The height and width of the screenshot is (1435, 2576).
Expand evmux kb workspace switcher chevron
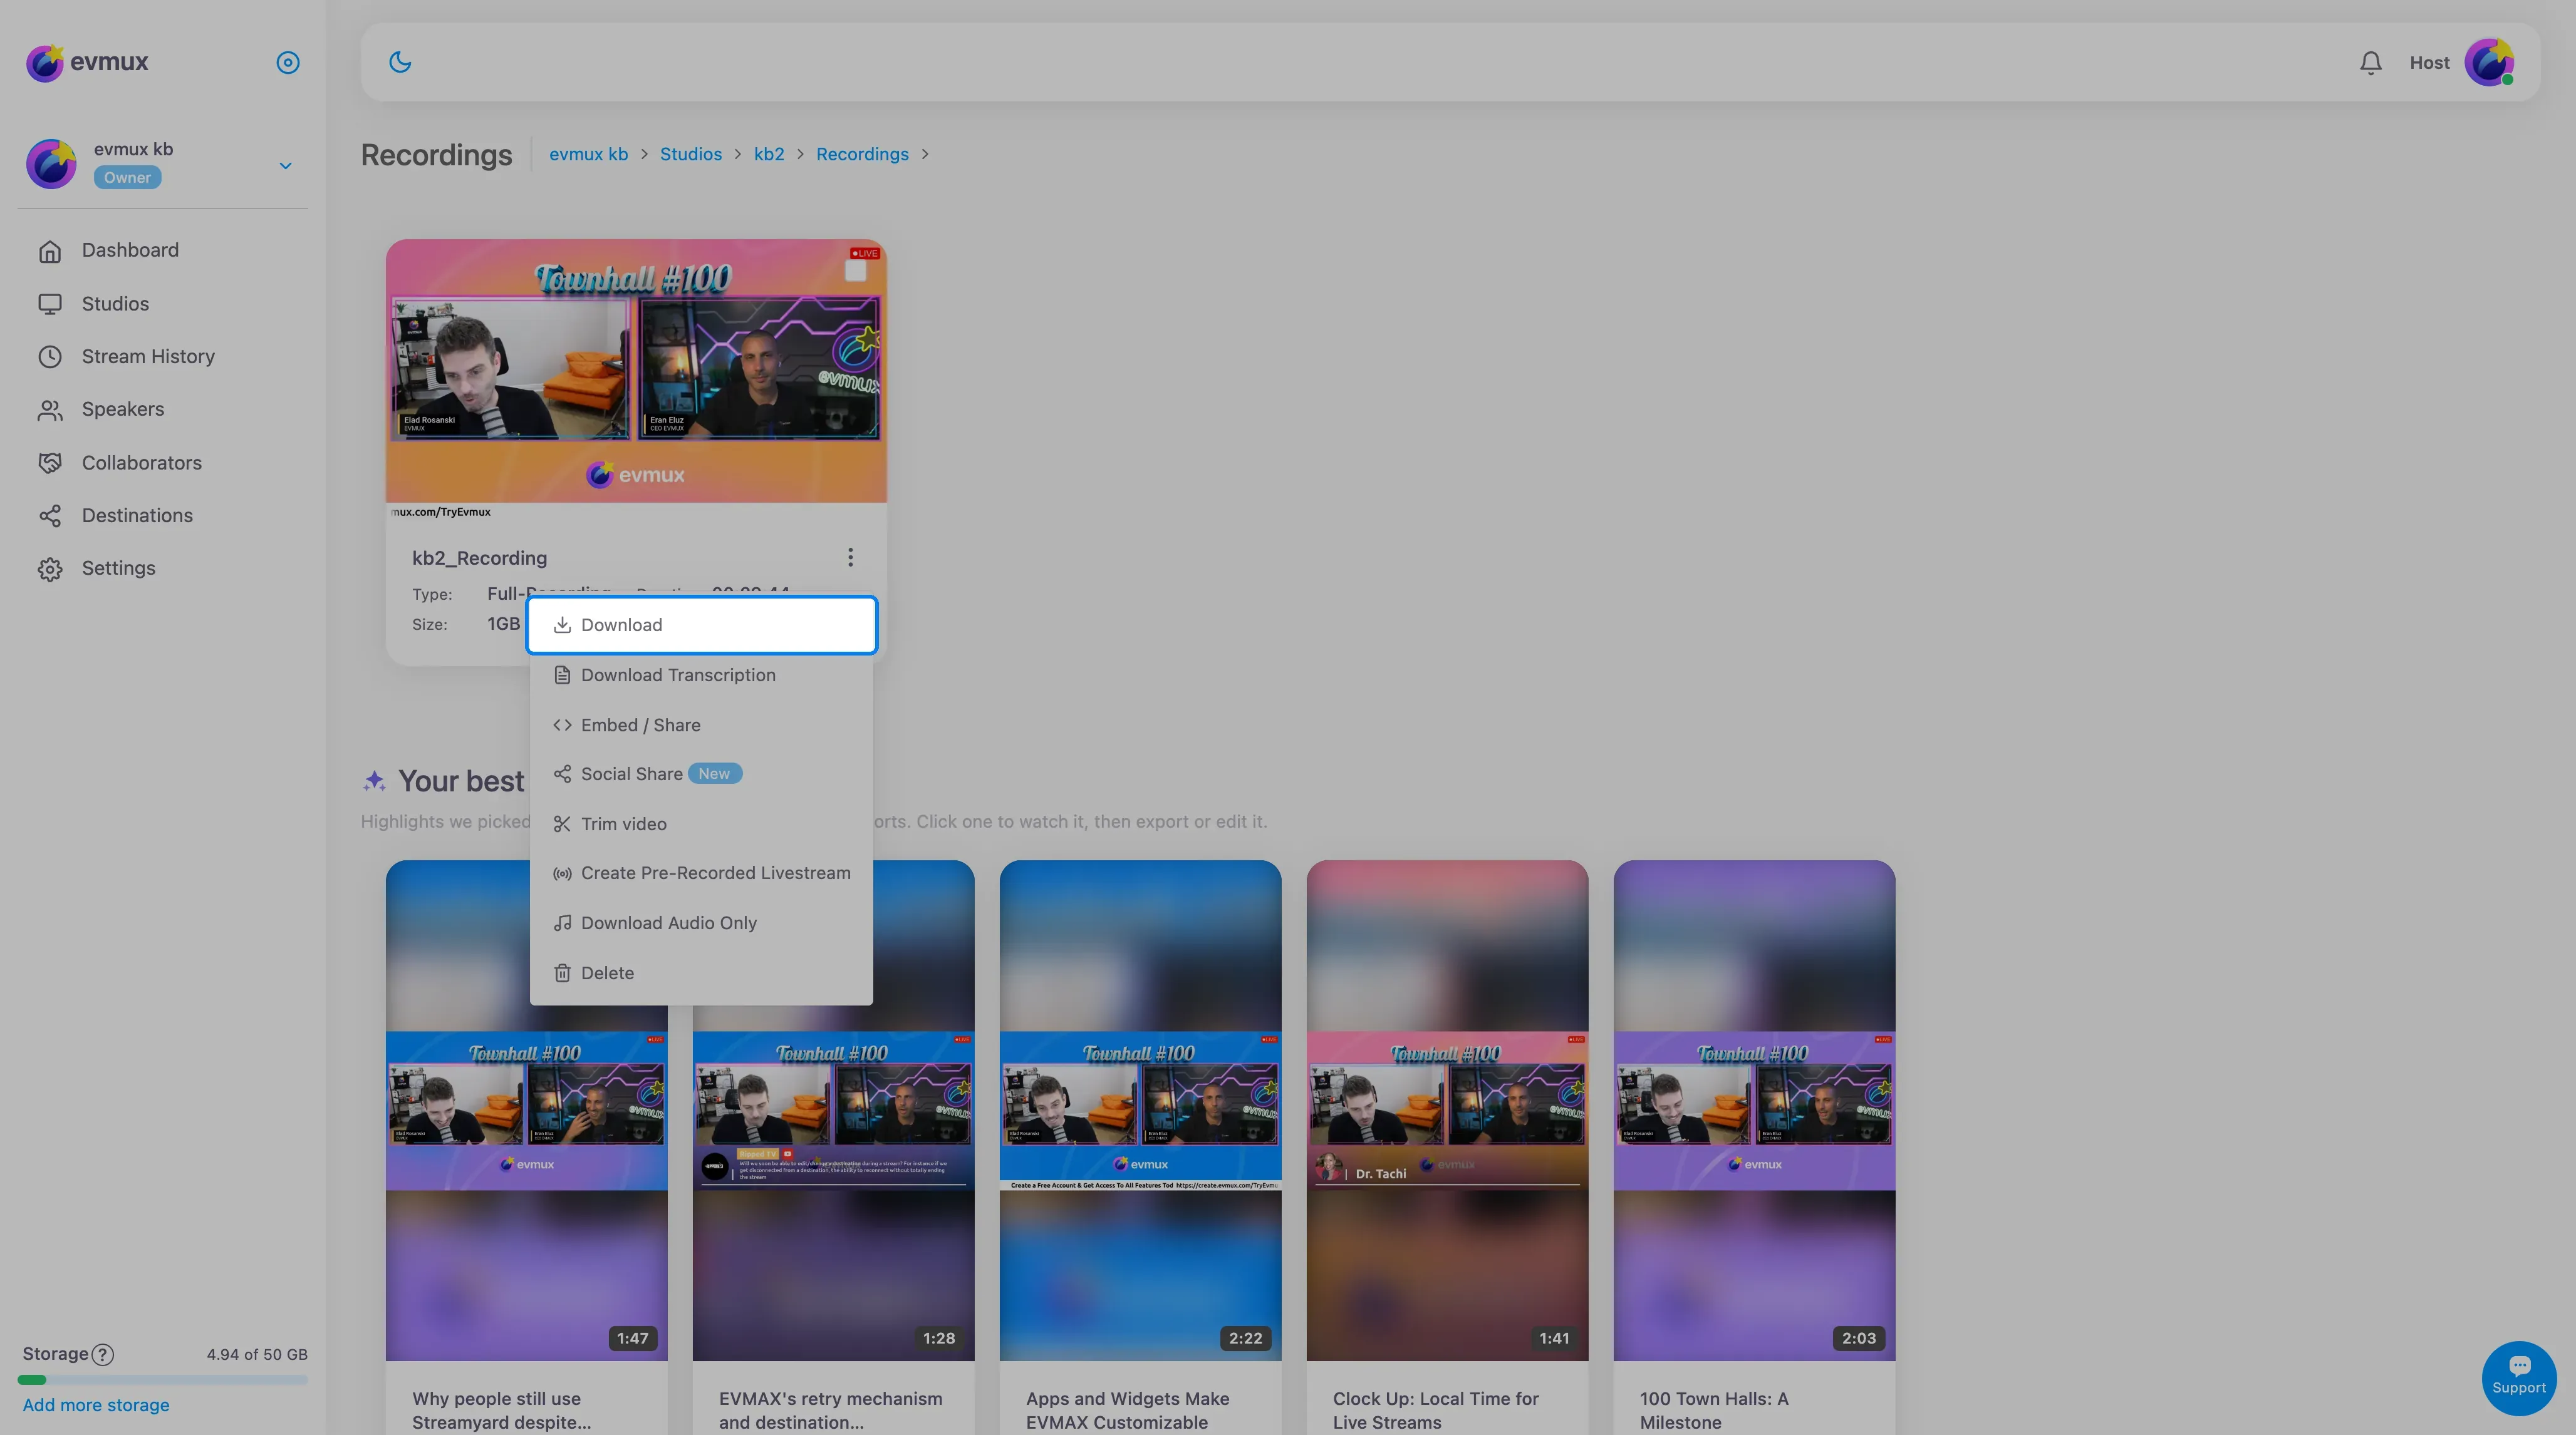[x=285, y=166]
